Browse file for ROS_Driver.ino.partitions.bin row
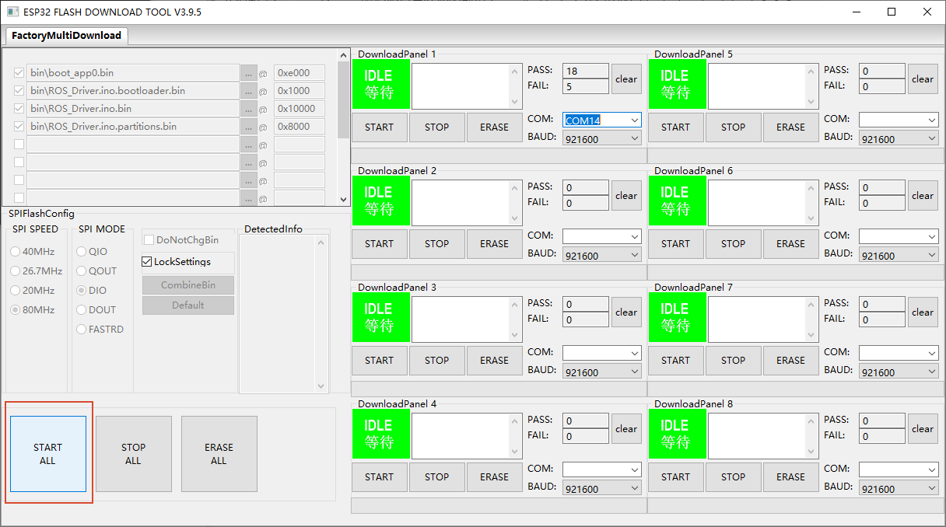Viewport: 946px width, 527px height. (x=248, y=127)
